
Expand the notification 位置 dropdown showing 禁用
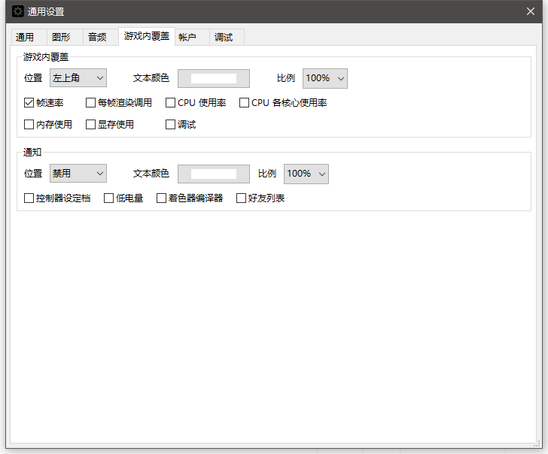point(78,174)
